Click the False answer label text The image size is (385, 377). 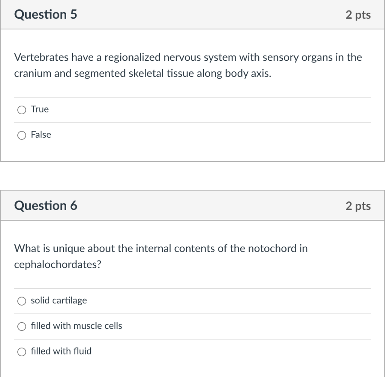point(41,135)
